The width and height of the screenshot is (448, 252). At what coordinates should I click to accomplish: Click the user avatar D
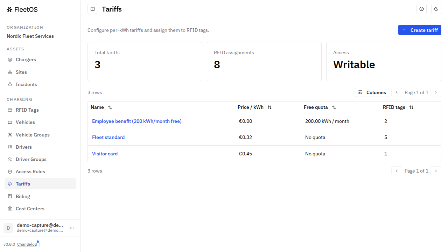coord(8,228)
